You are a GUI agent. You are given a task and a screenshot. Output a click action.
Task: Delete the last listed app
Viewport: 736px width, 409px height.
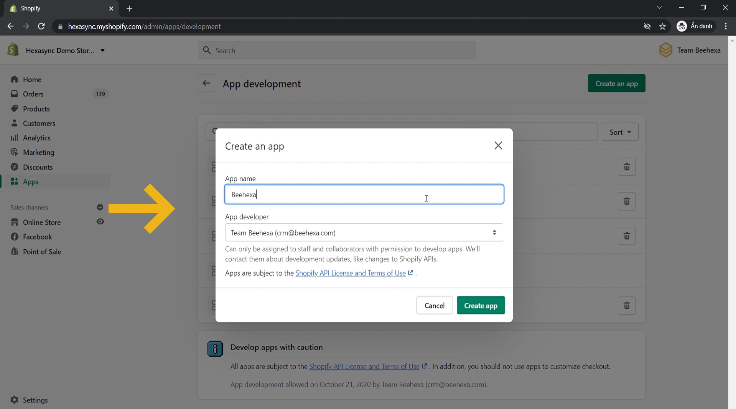[x=627, y=305]
